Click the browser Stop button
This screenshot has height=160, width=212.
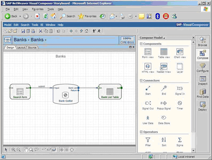click(37, 16)
